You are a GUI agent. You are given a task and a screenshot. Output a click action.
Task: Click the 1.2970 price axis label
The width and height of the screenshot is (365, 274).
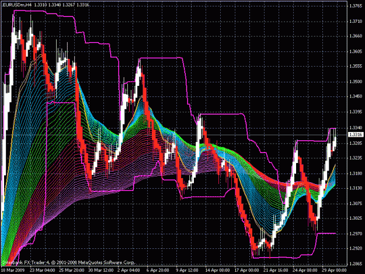point(356,234)
